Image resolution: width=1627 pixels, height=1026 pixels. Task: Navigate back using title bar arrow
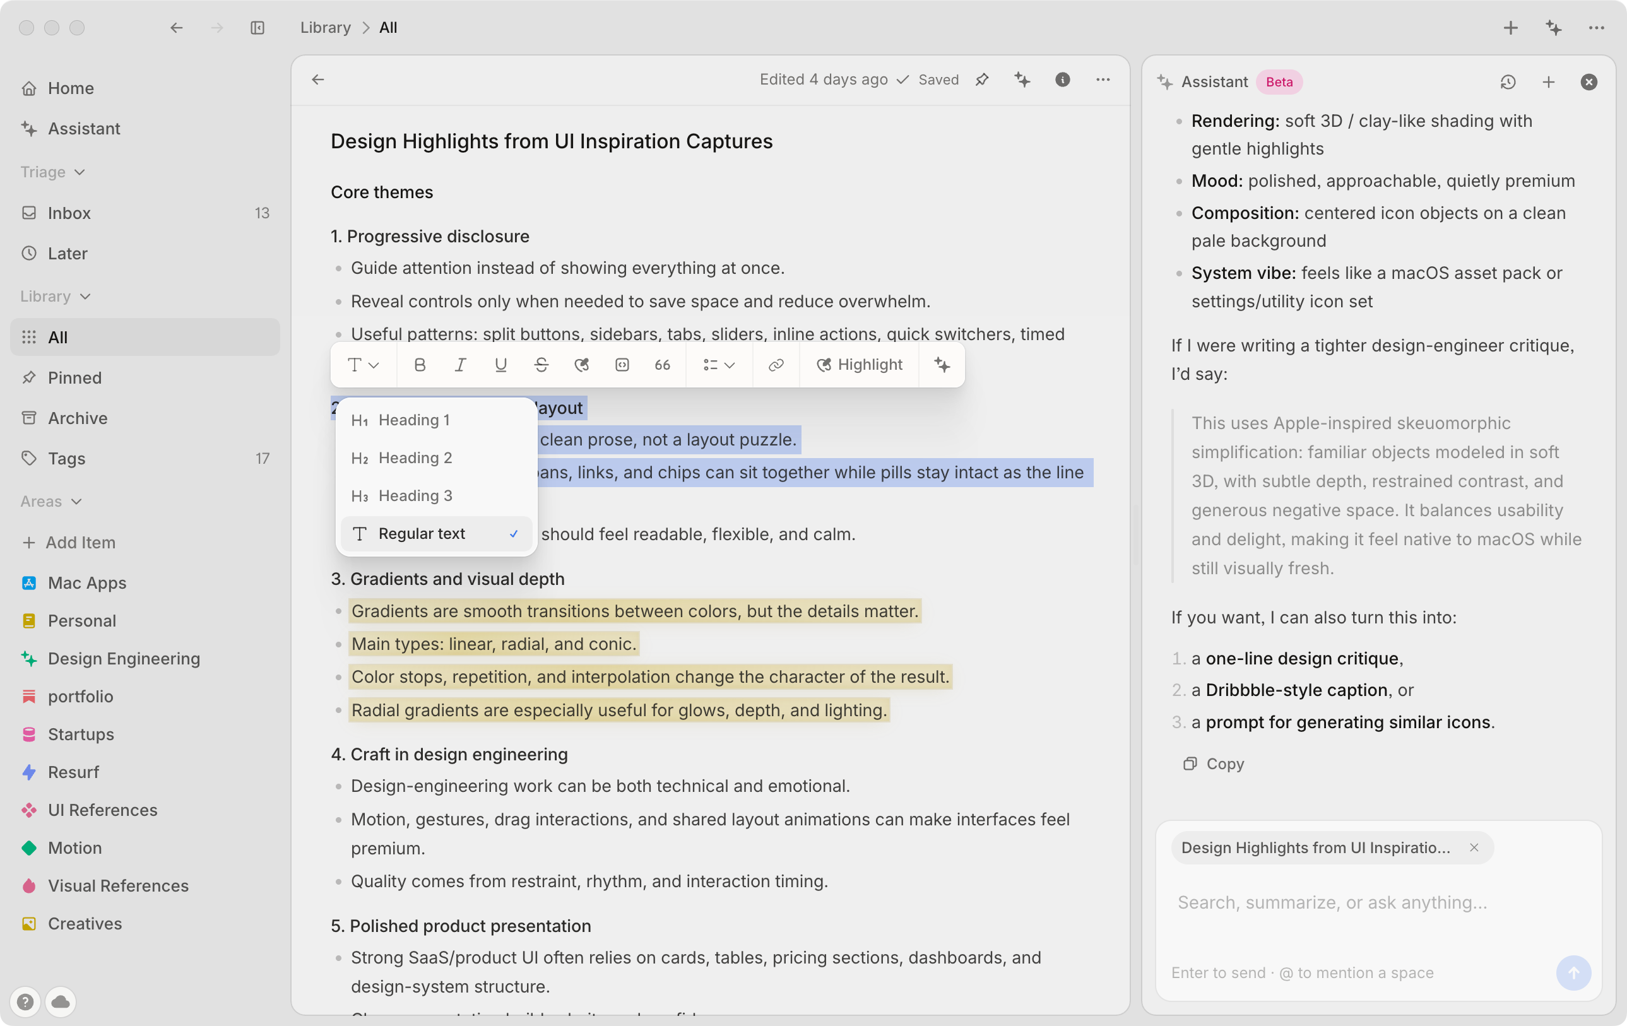pyautogui.click(x=176, y=28)
